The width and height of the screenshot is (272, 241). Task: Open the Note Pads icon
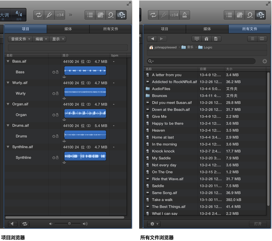pos(100,15)
